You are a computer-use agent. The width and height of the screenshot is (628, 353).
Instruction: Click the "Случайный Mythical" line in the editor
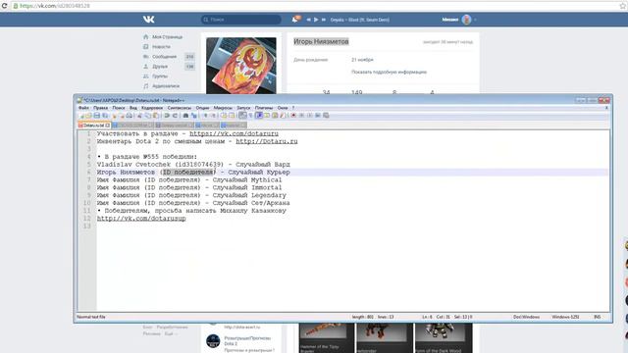point(189,180)
